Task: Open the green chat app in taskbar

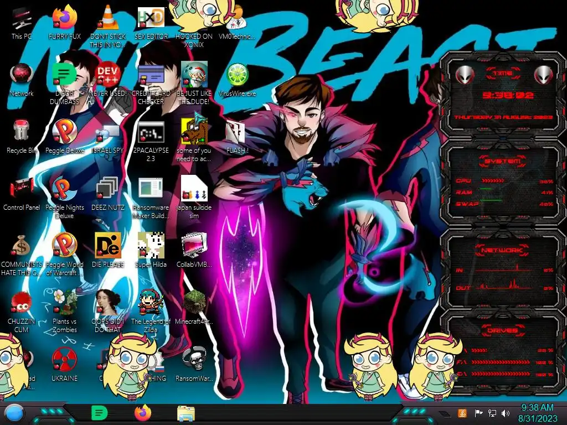Action: pyautogui.click(x=100, y=413)
